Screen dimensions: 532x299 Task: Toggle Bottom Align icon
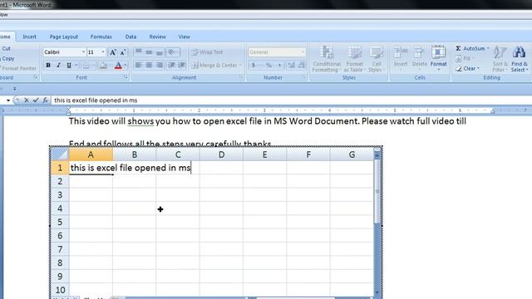pos(159,51)
